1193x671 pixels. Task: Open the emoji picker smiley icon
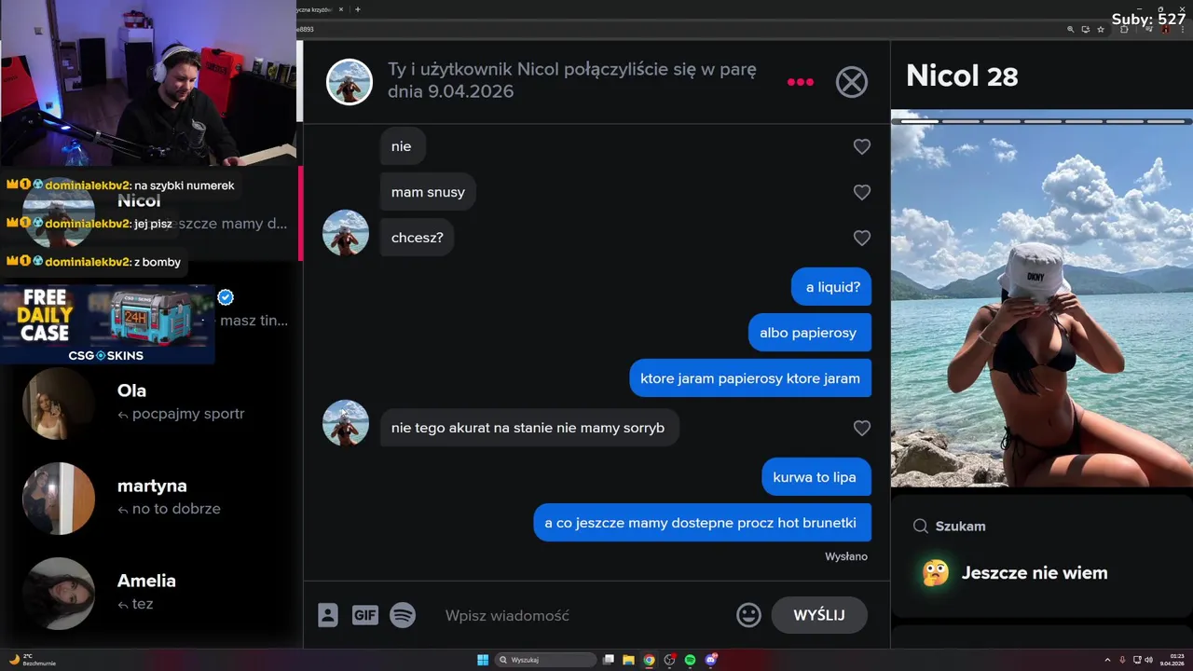pos(748,615)
